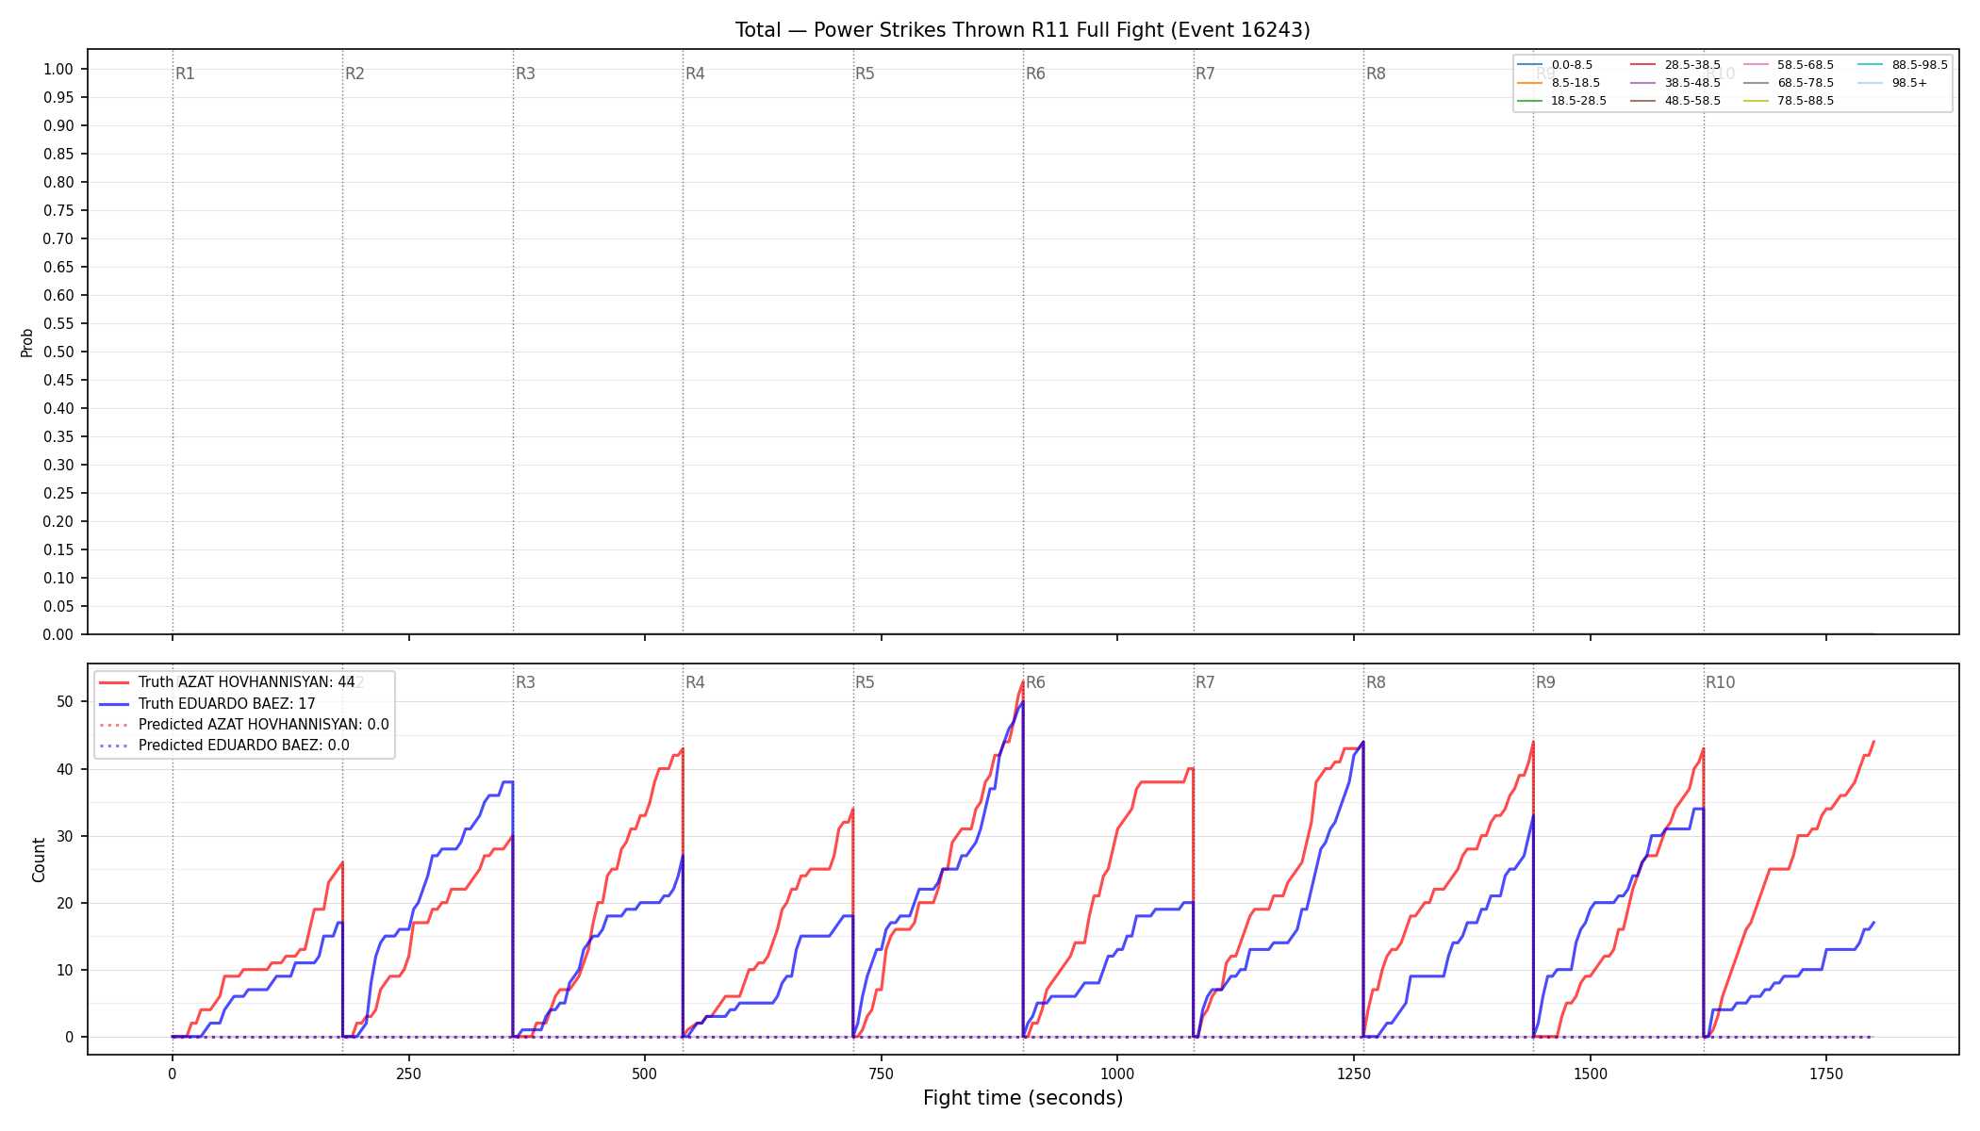
Task: Click the R6 round marker in the Prob plot
Action: 1035,74
